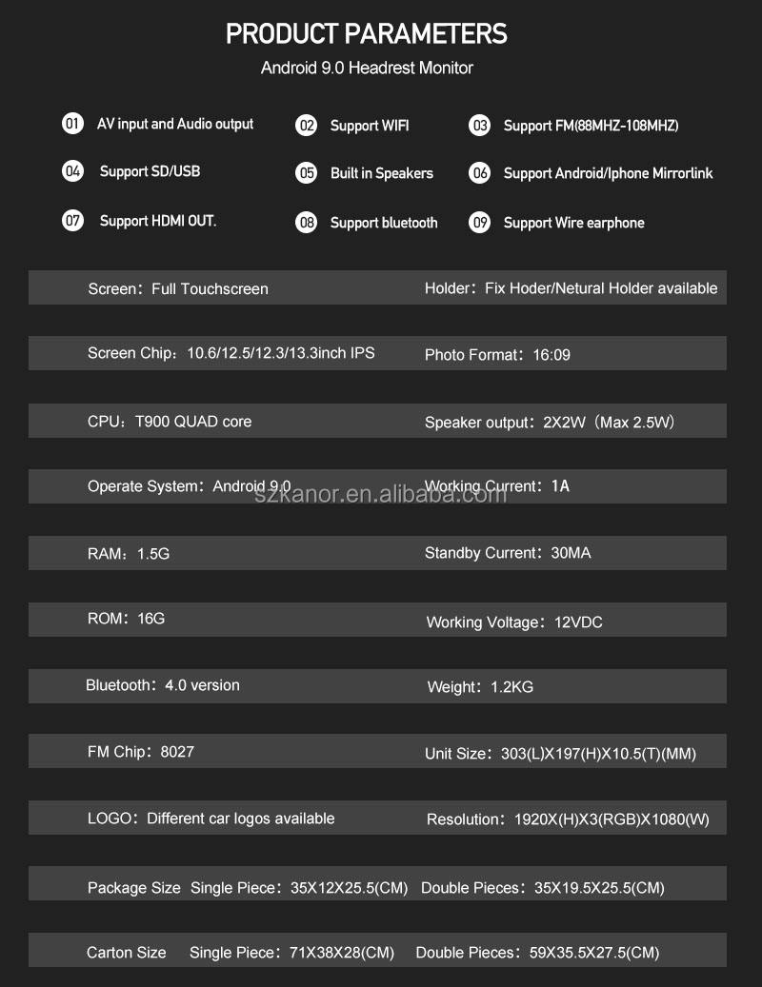Viewport: 762px width, 987px height.
Task: Select the 03 badge beside Support FM
Action: (x=480, y=126)
